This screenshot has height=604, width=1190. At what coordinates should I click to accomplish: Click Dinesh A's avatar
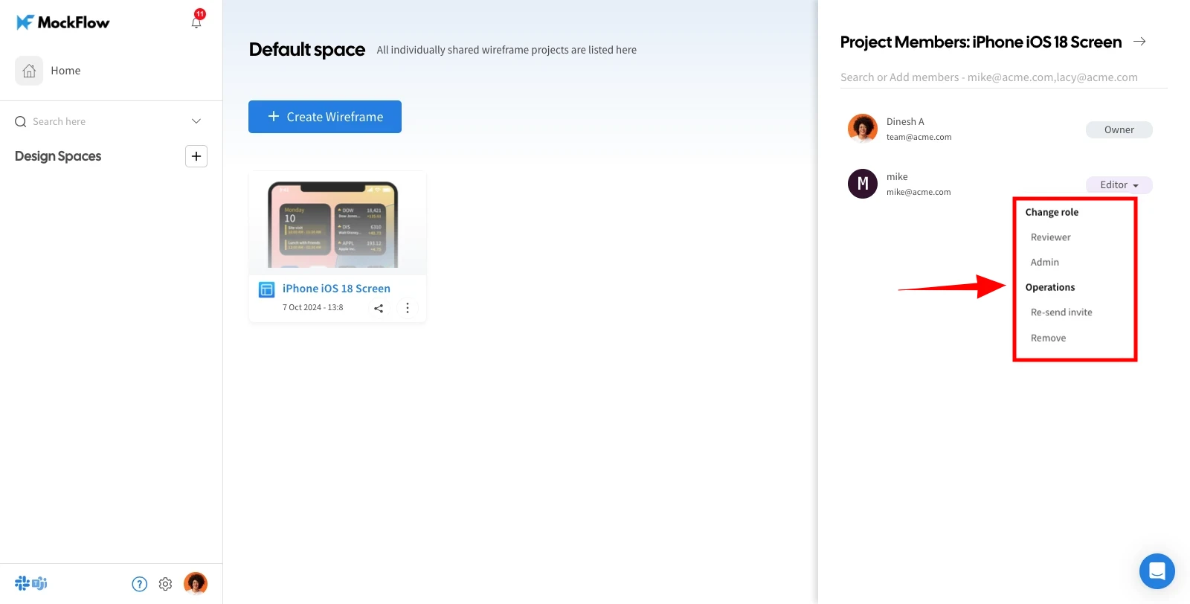point(863,129)
